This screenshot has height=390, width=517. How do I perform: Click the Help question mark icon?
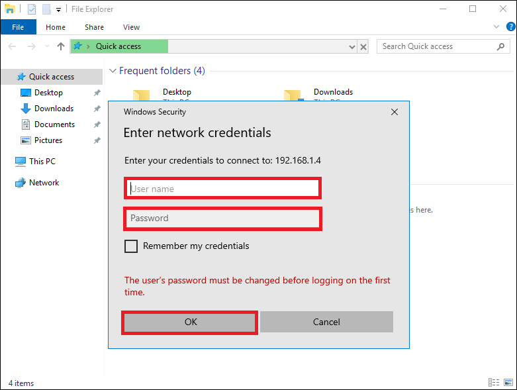[510, 27]
